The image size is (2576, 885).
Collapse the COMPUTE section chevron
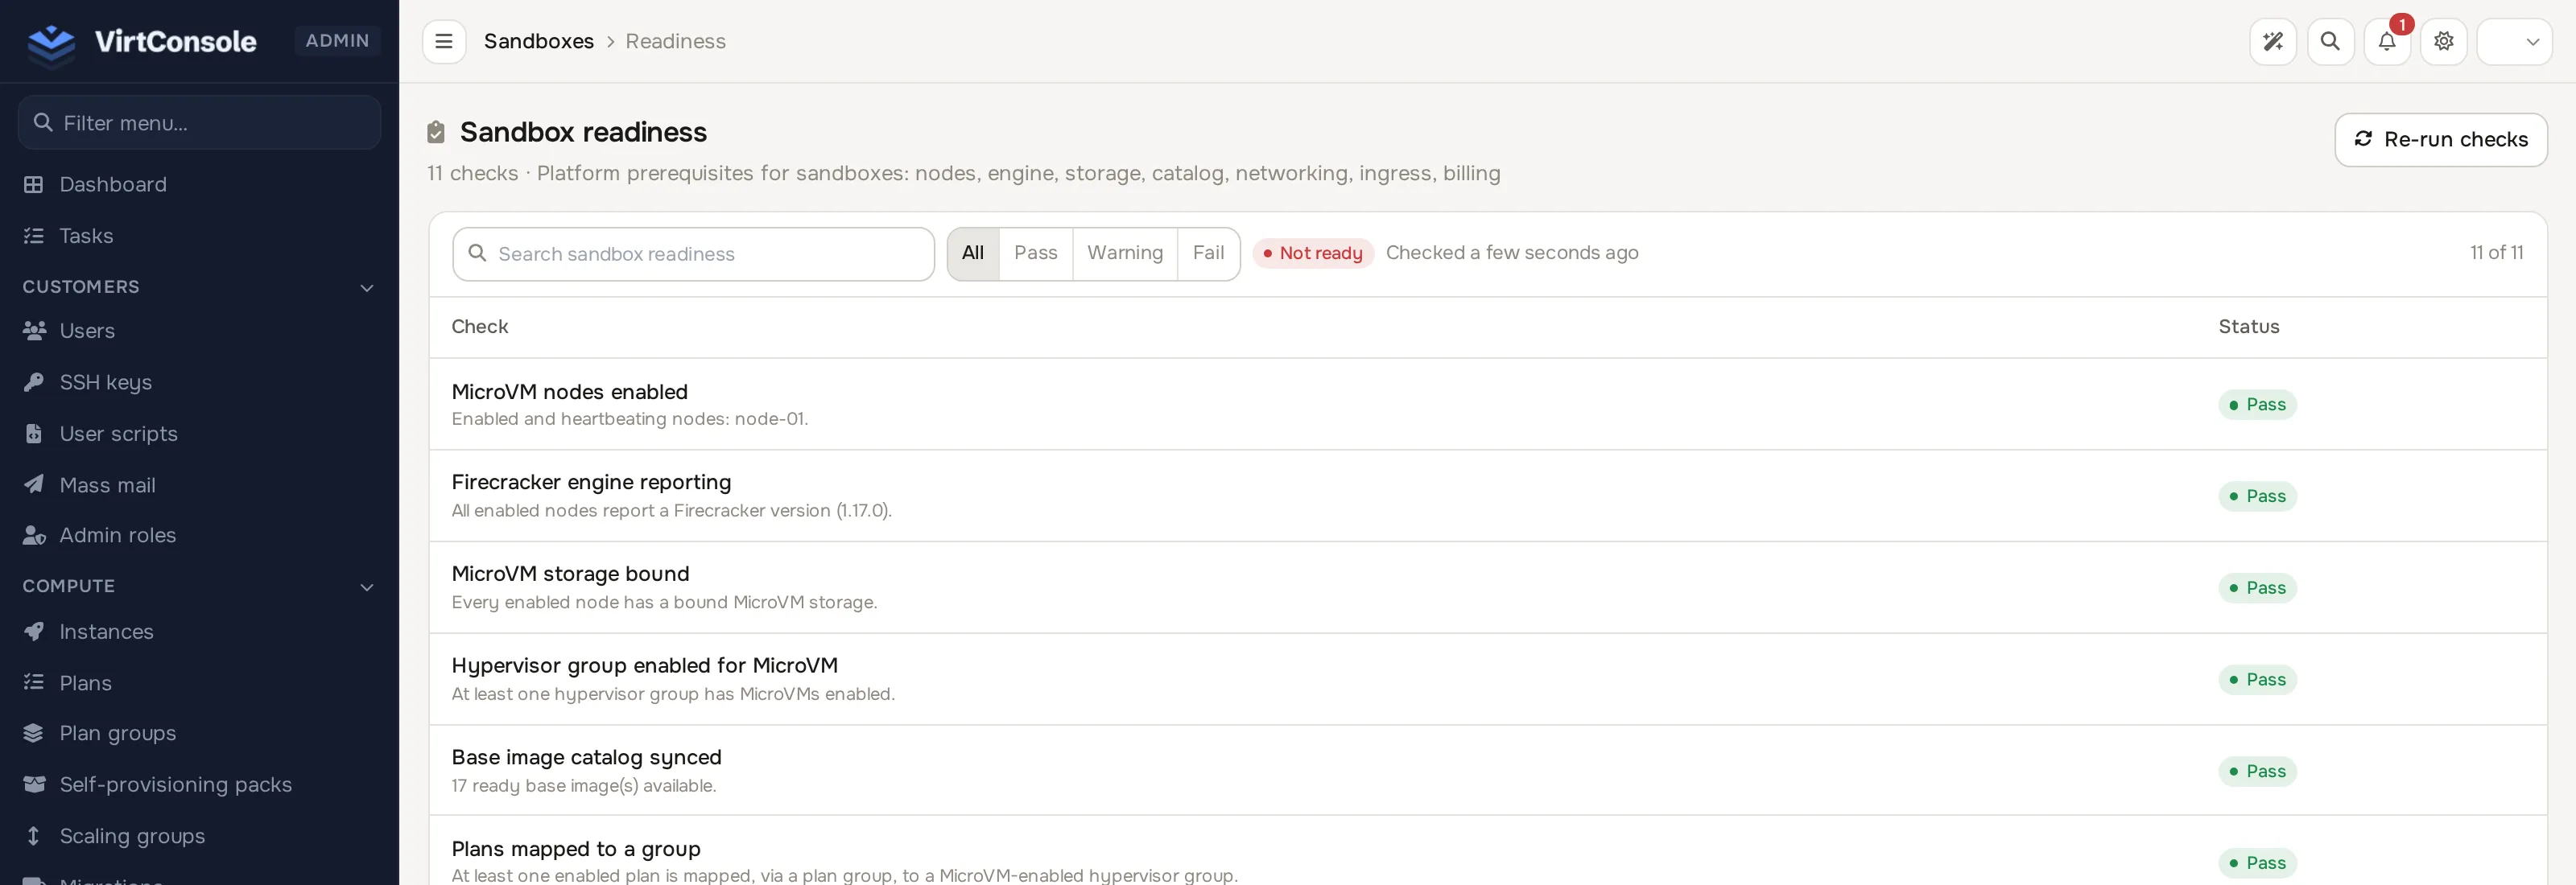coord(367,587)
